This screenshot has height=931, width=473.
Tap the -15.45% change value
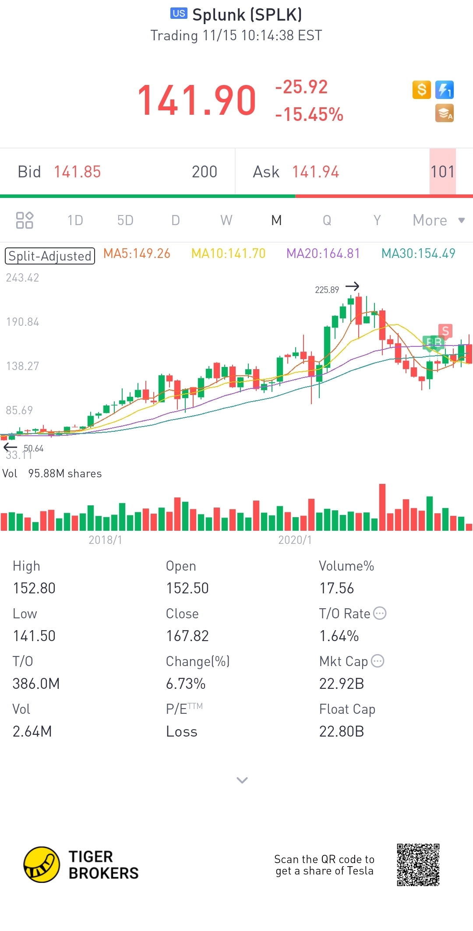[309, 114]
